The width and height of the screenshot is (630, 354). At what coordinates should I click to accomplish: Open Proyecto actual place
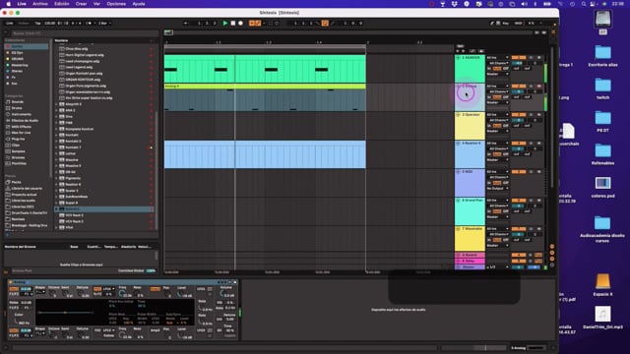pos(24,195)
